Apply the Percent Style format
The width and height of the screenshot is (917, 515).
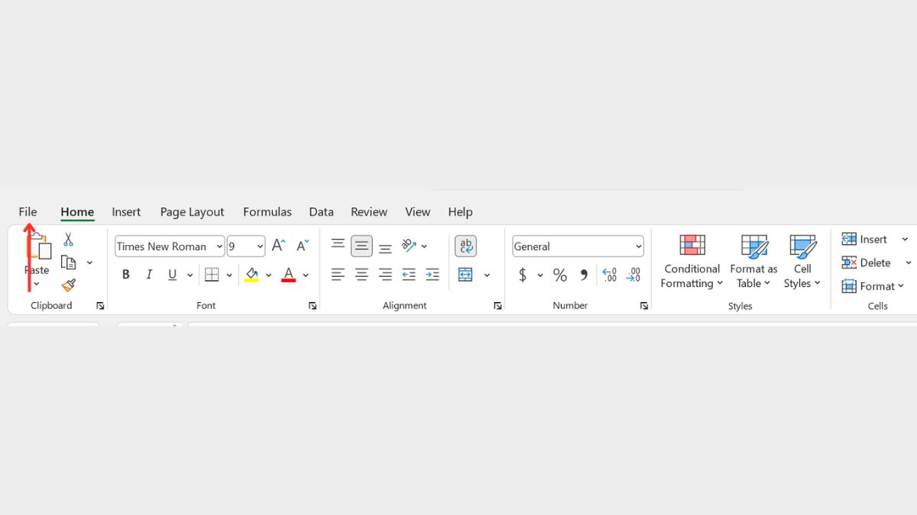coord(560,275)
